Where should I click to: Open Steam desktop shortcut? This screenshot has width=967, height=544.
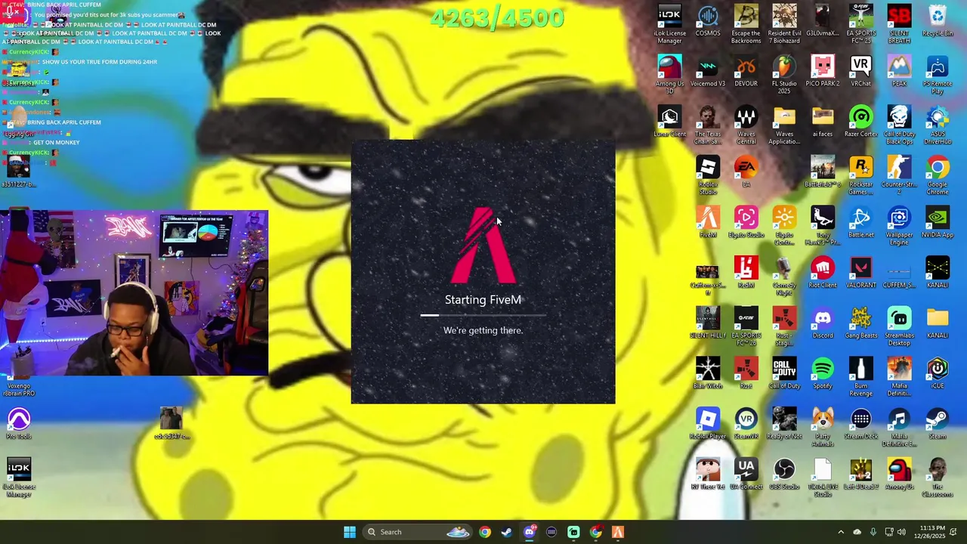[x=938, y=425]
